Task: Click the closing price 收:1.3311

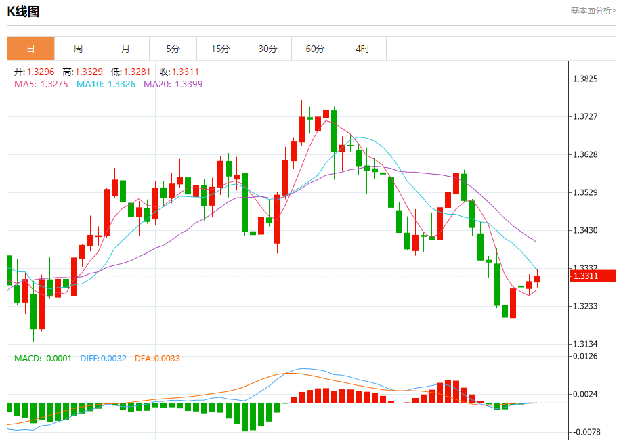Action: click(179, 72)
